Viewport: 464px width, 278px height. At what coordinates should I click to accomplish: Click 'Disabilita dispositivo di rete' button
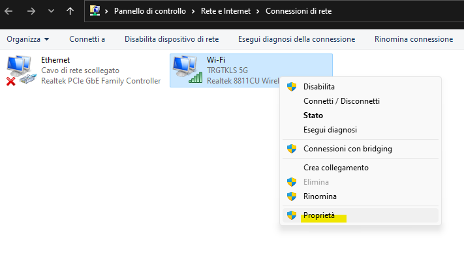click(172, 39)
